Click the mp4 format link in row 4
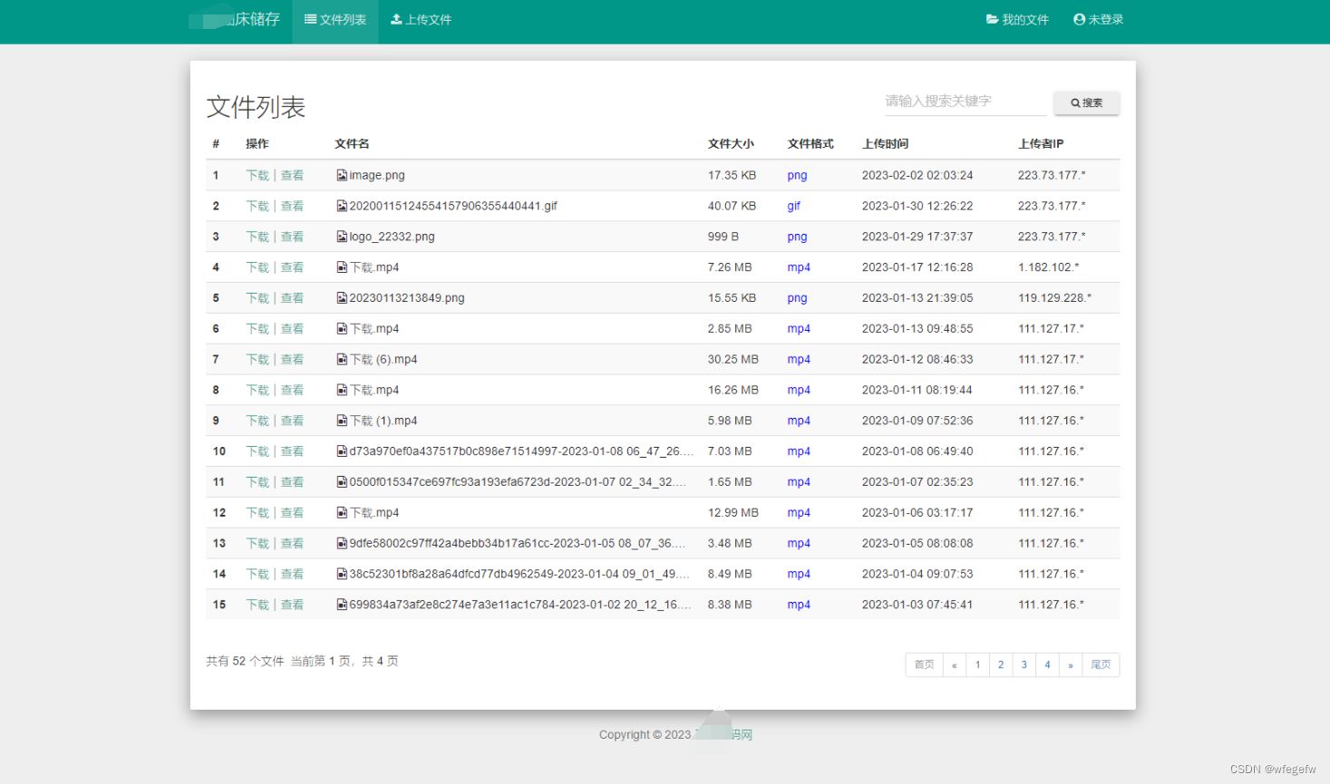This screenshot has width=1330, height=784. [799, 267]
